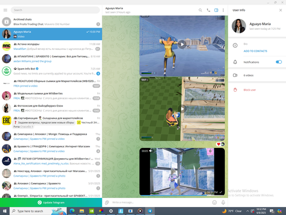Toggle the Notifications switch off

tap(279, 62)
